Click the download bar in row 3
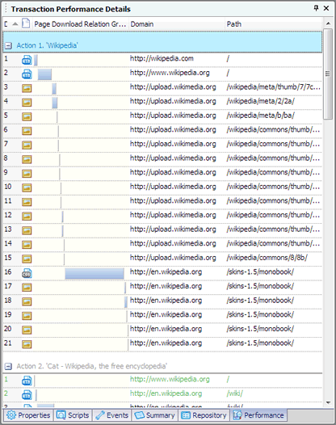Screen dimensions: 336x425 [x=54, y=88]
